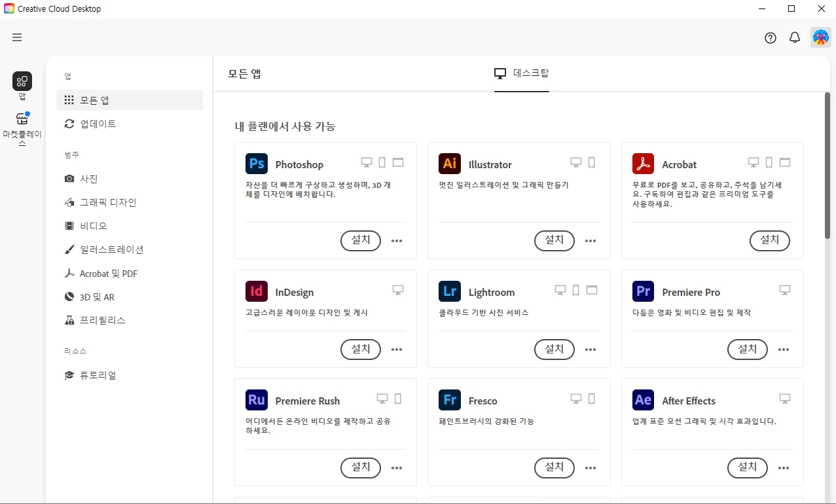Click Lightroom's mobile platform icon
Viewport: 836px width, 504px height.
(x=576, y=290)
